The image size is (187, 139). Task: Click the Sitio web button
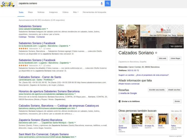point(162,58)
